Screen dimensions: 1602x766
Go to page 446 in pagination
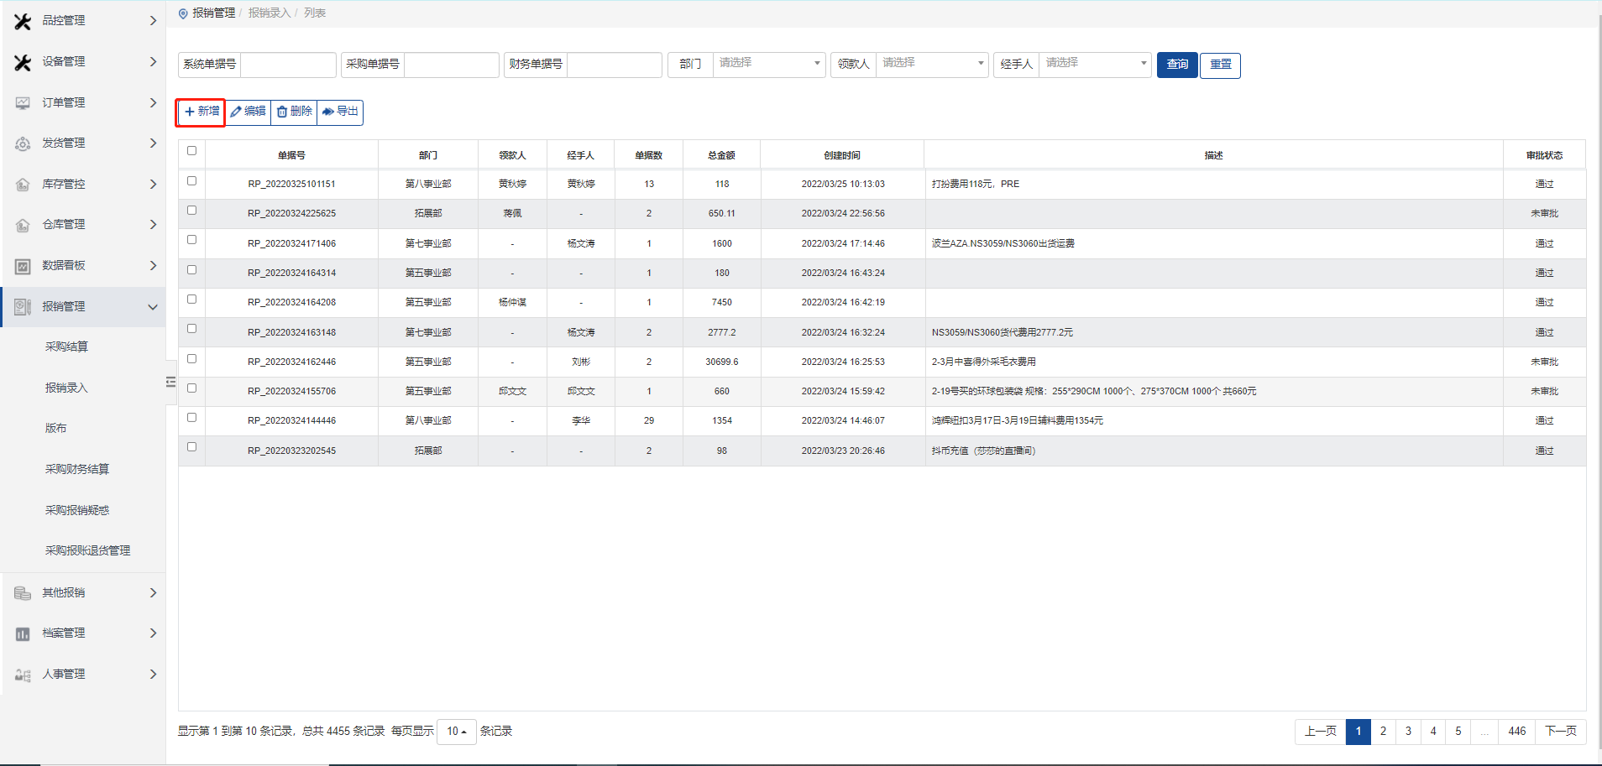[1516, 732]
